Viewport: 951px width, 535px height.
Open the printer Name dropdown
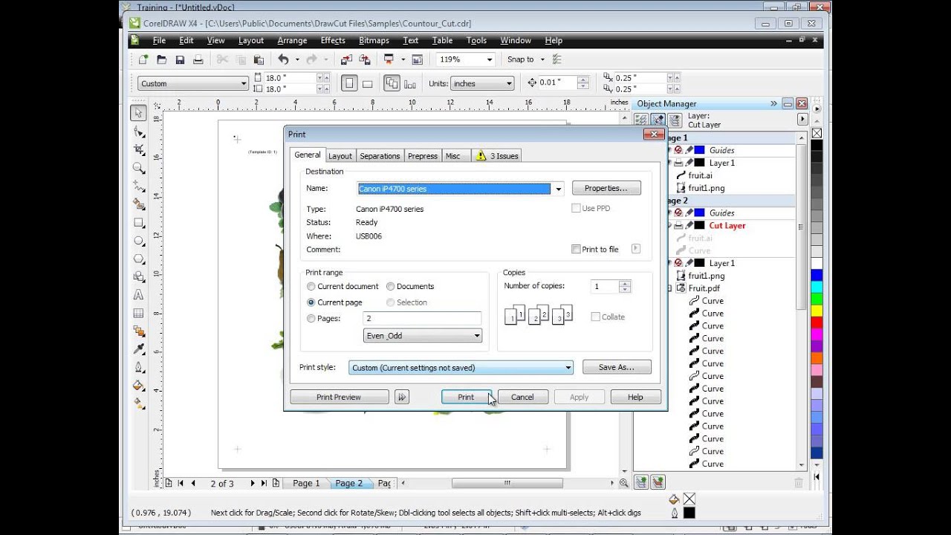(x=558, y=189)
